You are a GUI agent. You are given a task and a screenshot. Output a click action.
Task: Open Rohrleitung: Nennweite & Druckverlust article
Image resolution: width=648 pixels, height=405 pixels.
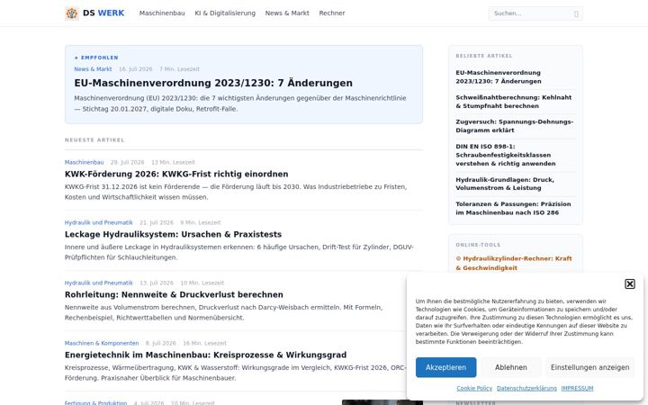click(174, 294)
